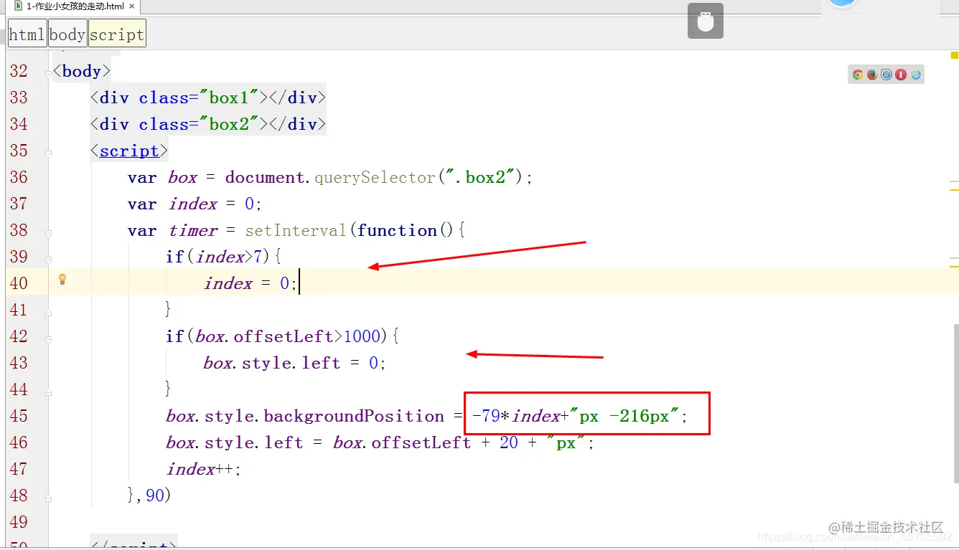The image size is (959, 550).
Task: Click line number 36 in the gutter
Action: (19, 177)
